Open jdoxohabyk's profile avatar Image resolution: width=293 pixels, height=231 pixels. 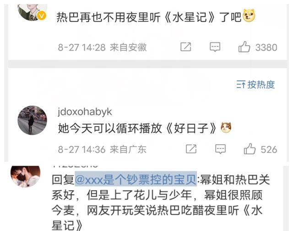point(33,120)
